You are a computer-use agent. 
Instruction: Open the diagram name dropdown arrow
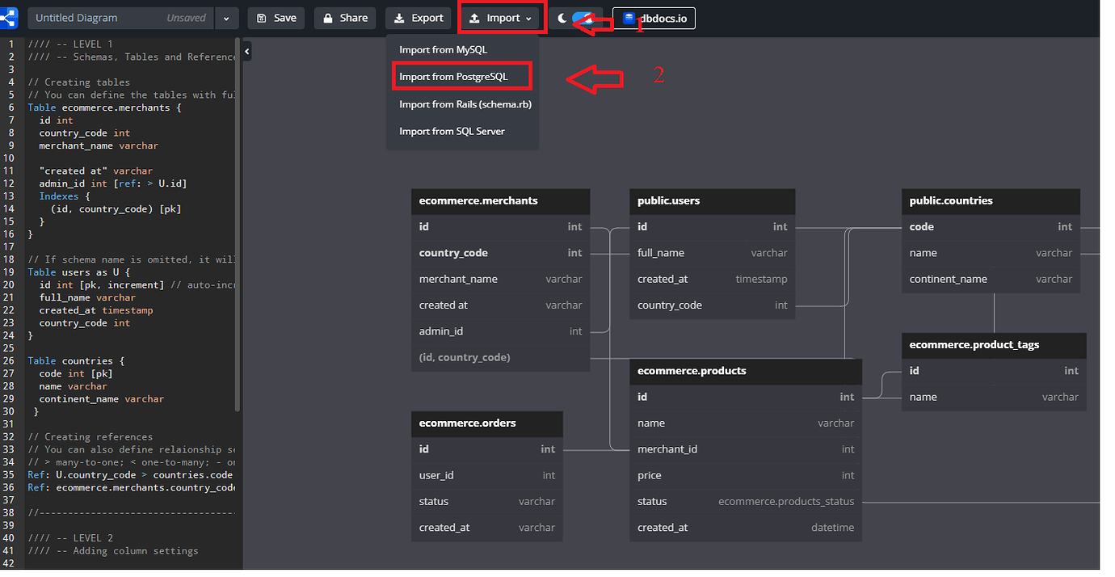pos(227,18)
